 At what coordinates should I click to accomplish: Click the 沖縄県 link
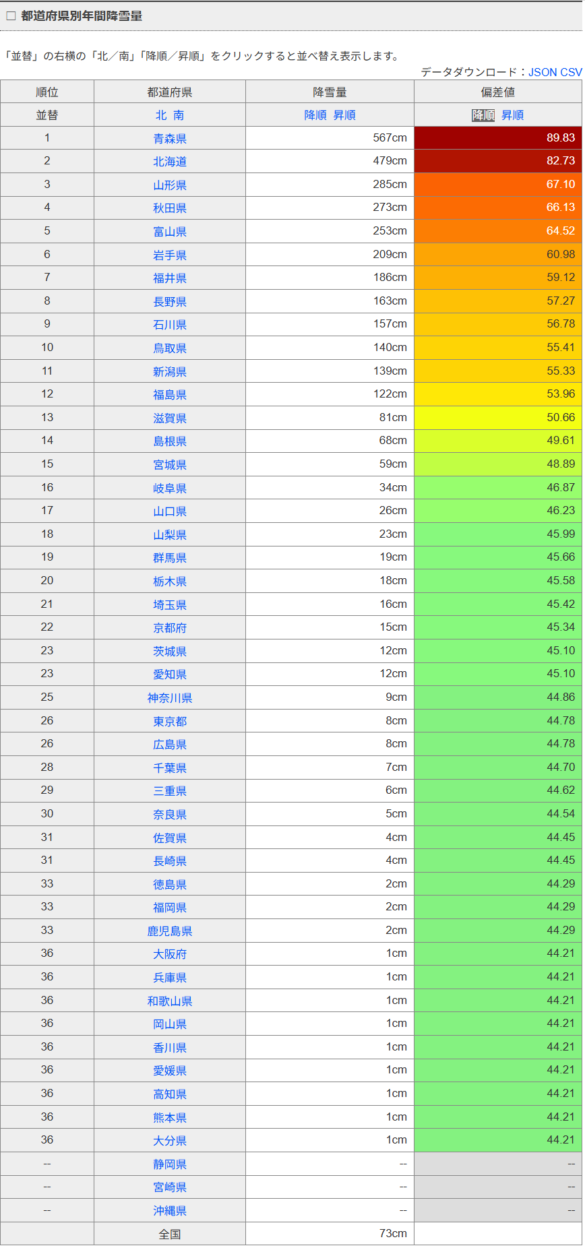tap(170, 1211)
